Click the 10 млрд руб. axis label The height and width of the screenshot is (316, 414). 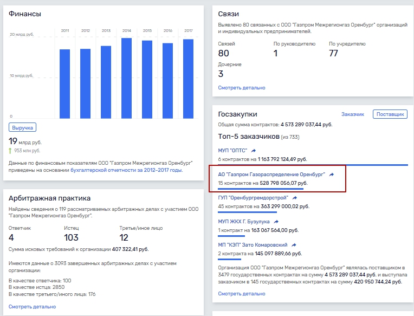pos(21,76)
